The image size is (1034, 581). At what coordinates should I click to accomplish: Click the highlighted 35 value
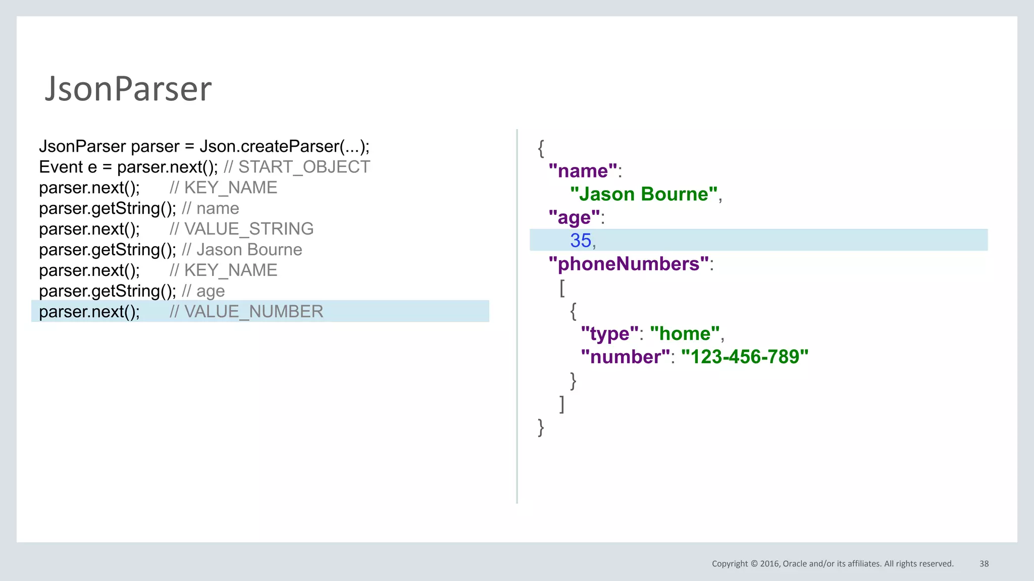click(x=581, y=241)
